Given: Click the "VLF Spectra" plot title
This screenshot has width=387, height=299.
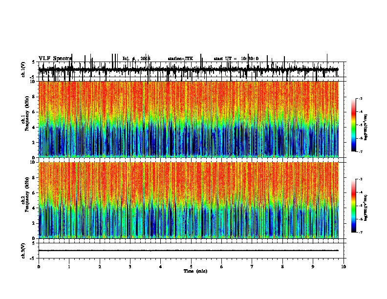Looking at the screenshot, I should [x=55, y=59].
